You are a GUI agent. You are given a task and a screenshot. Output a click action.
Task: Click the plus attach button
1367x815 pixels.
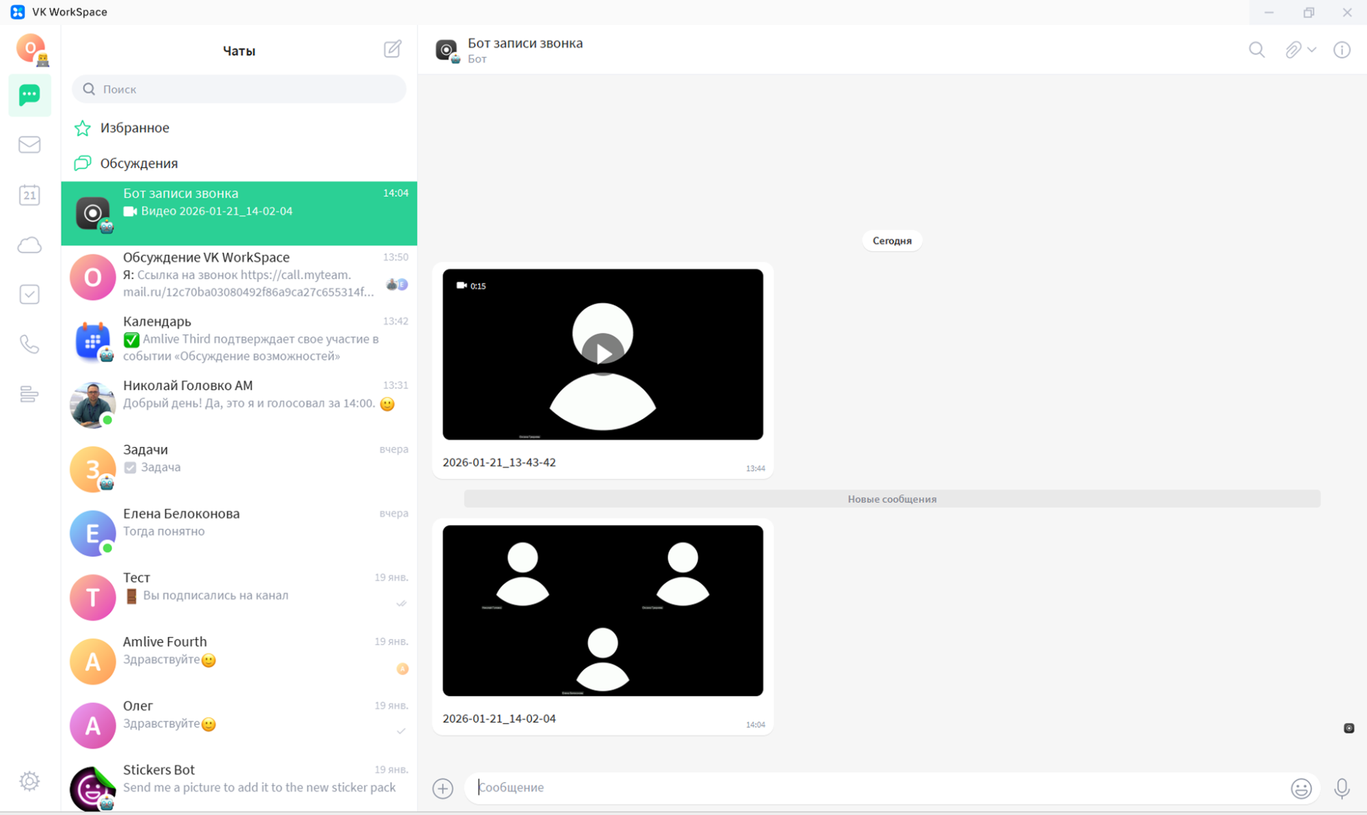[443, 788]
